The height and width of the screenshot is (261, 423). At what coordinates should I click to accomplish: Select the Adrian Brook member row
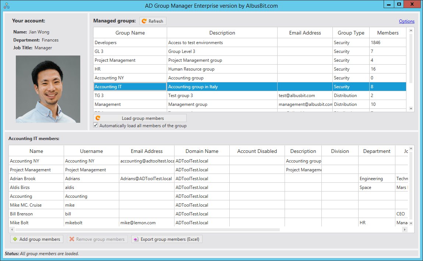click(x=36, y=178)
